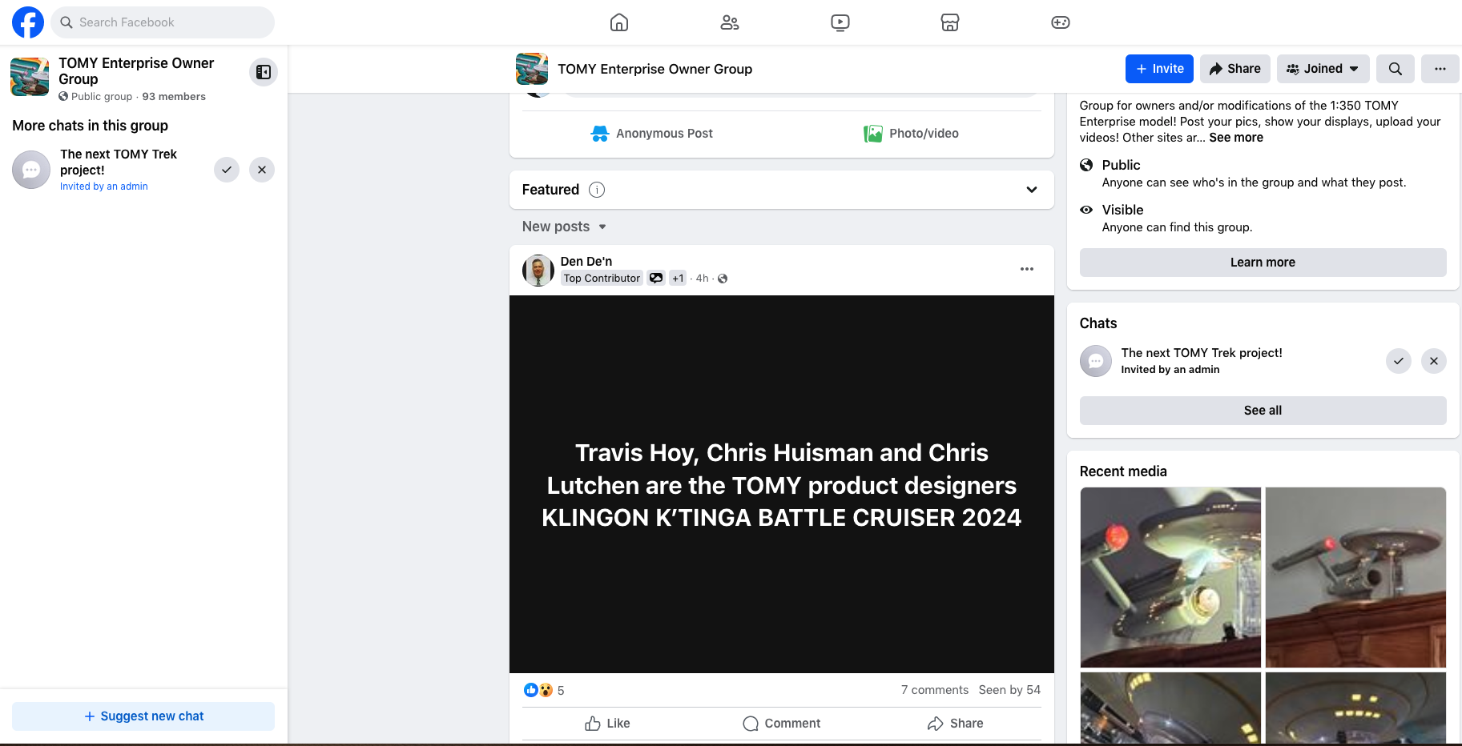Click Suggest new chat button
Image resolution: width=1462 pixels, height=746 pixels.
[143, 716]
